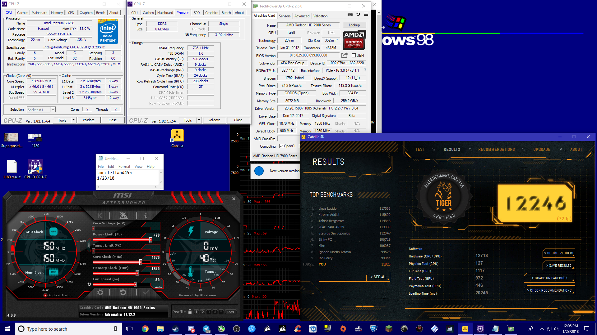
Task: Click SAVE RESULTS in Catzilla
Action: (x=559, y=266)
